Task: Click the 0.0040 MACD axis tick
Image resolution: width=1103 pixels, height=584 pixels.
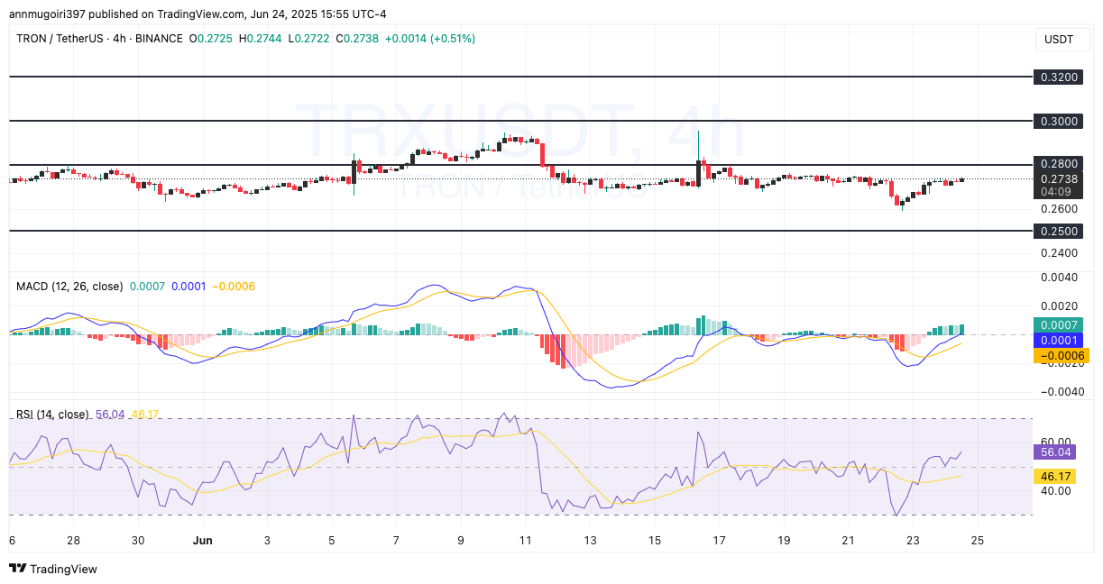Action: coord(1061,277)
